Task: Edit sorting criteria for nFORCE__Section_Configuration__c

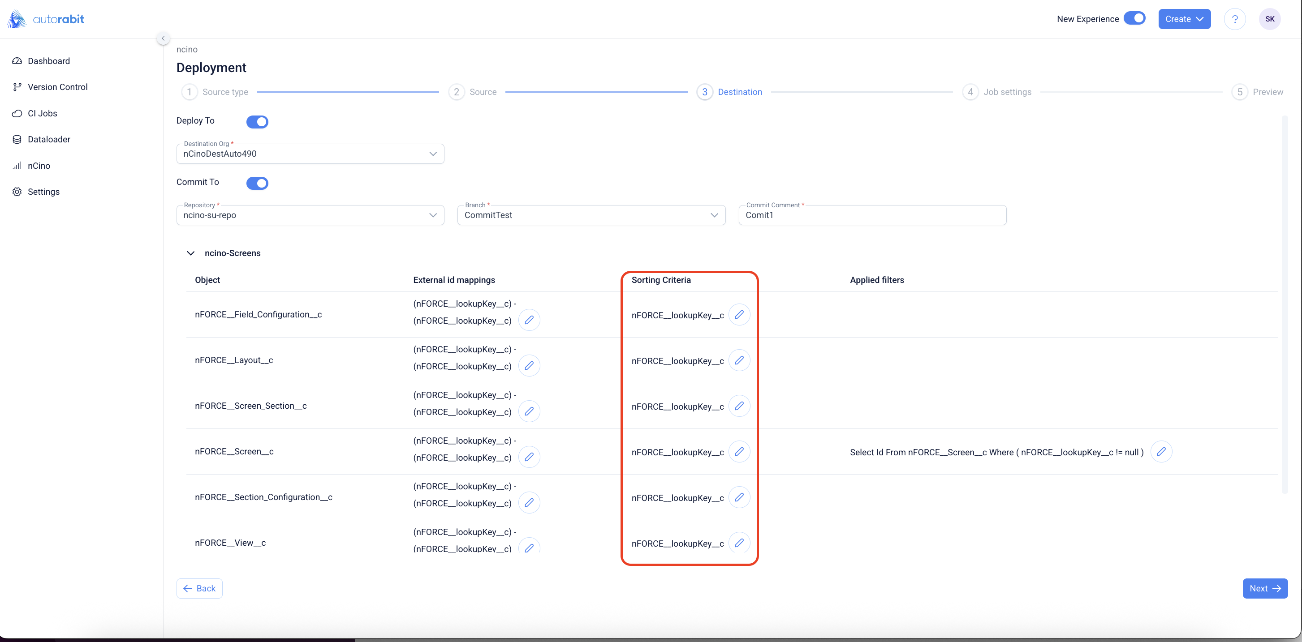Action: point(739,497)
